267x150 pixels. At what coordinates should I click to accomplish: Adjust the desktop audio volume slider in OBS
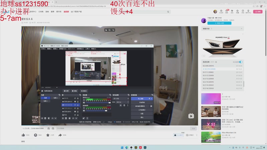click(98, 111)
